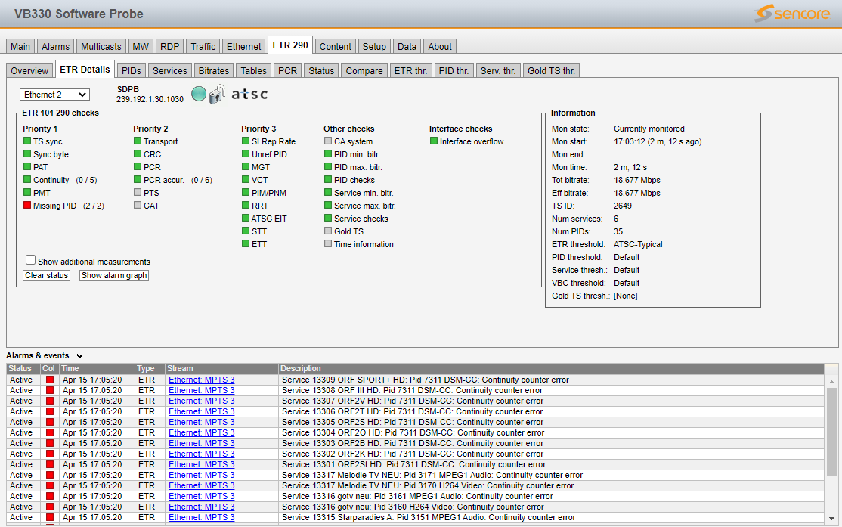The height and width of the screenshot is (527, 842).
Task: Open the Gold TS thr. sub-tab
Action: coord(551,70)
